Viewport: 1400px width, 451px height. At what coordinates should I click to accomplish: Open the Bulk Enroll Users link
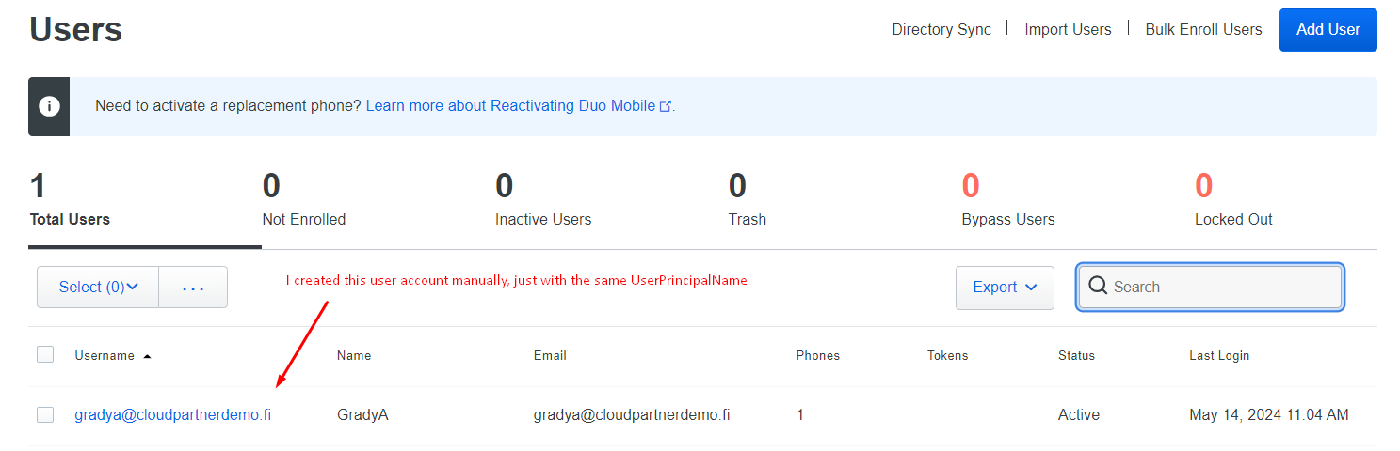pos(1203,30)
